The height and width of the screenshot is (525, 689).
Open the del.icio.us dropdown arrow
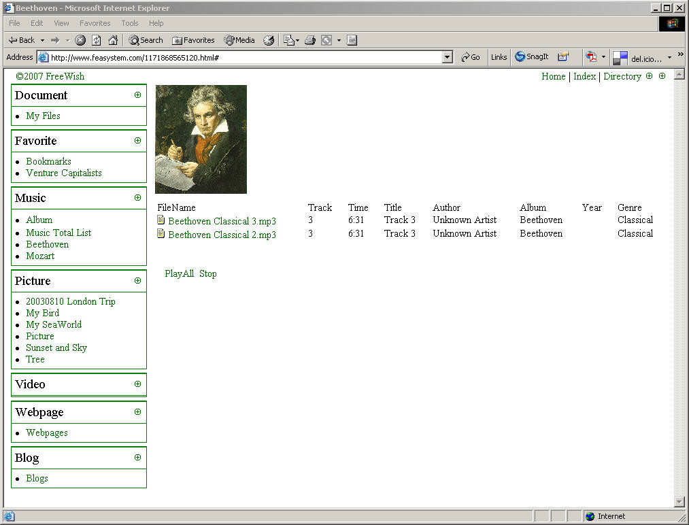tap(669, 58)
